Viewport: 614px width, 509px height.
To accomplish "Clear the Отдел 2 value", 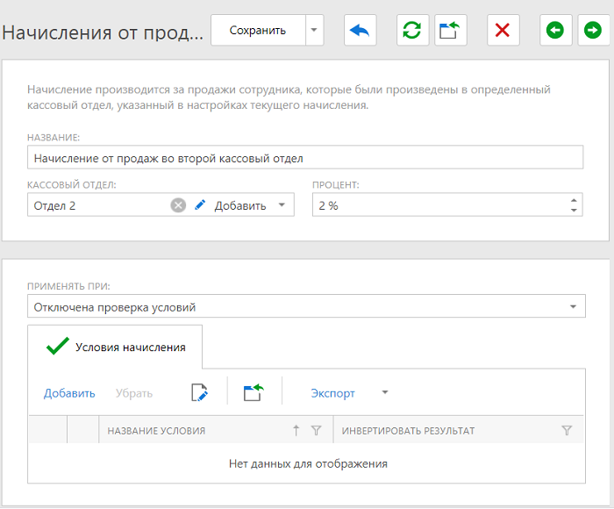I will click(178, 205).
